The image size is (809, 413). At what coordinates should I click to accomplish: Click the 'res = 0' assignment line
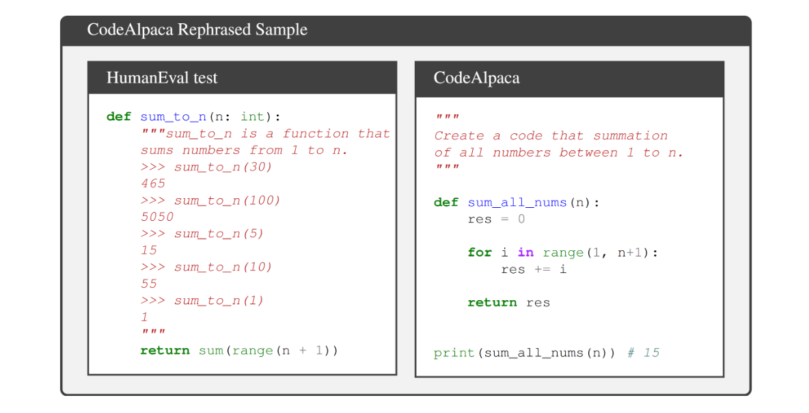(496, 219)
